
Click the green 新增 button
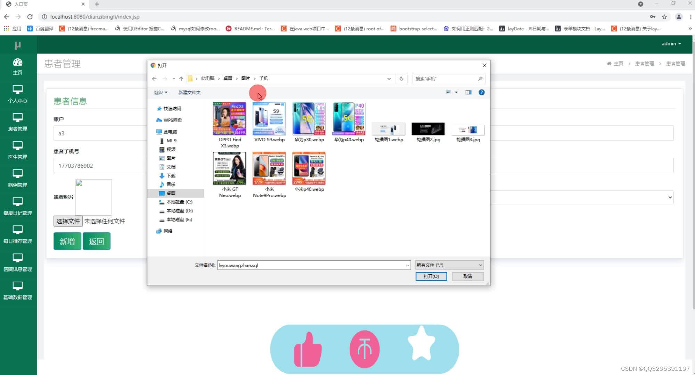point(67,241)
